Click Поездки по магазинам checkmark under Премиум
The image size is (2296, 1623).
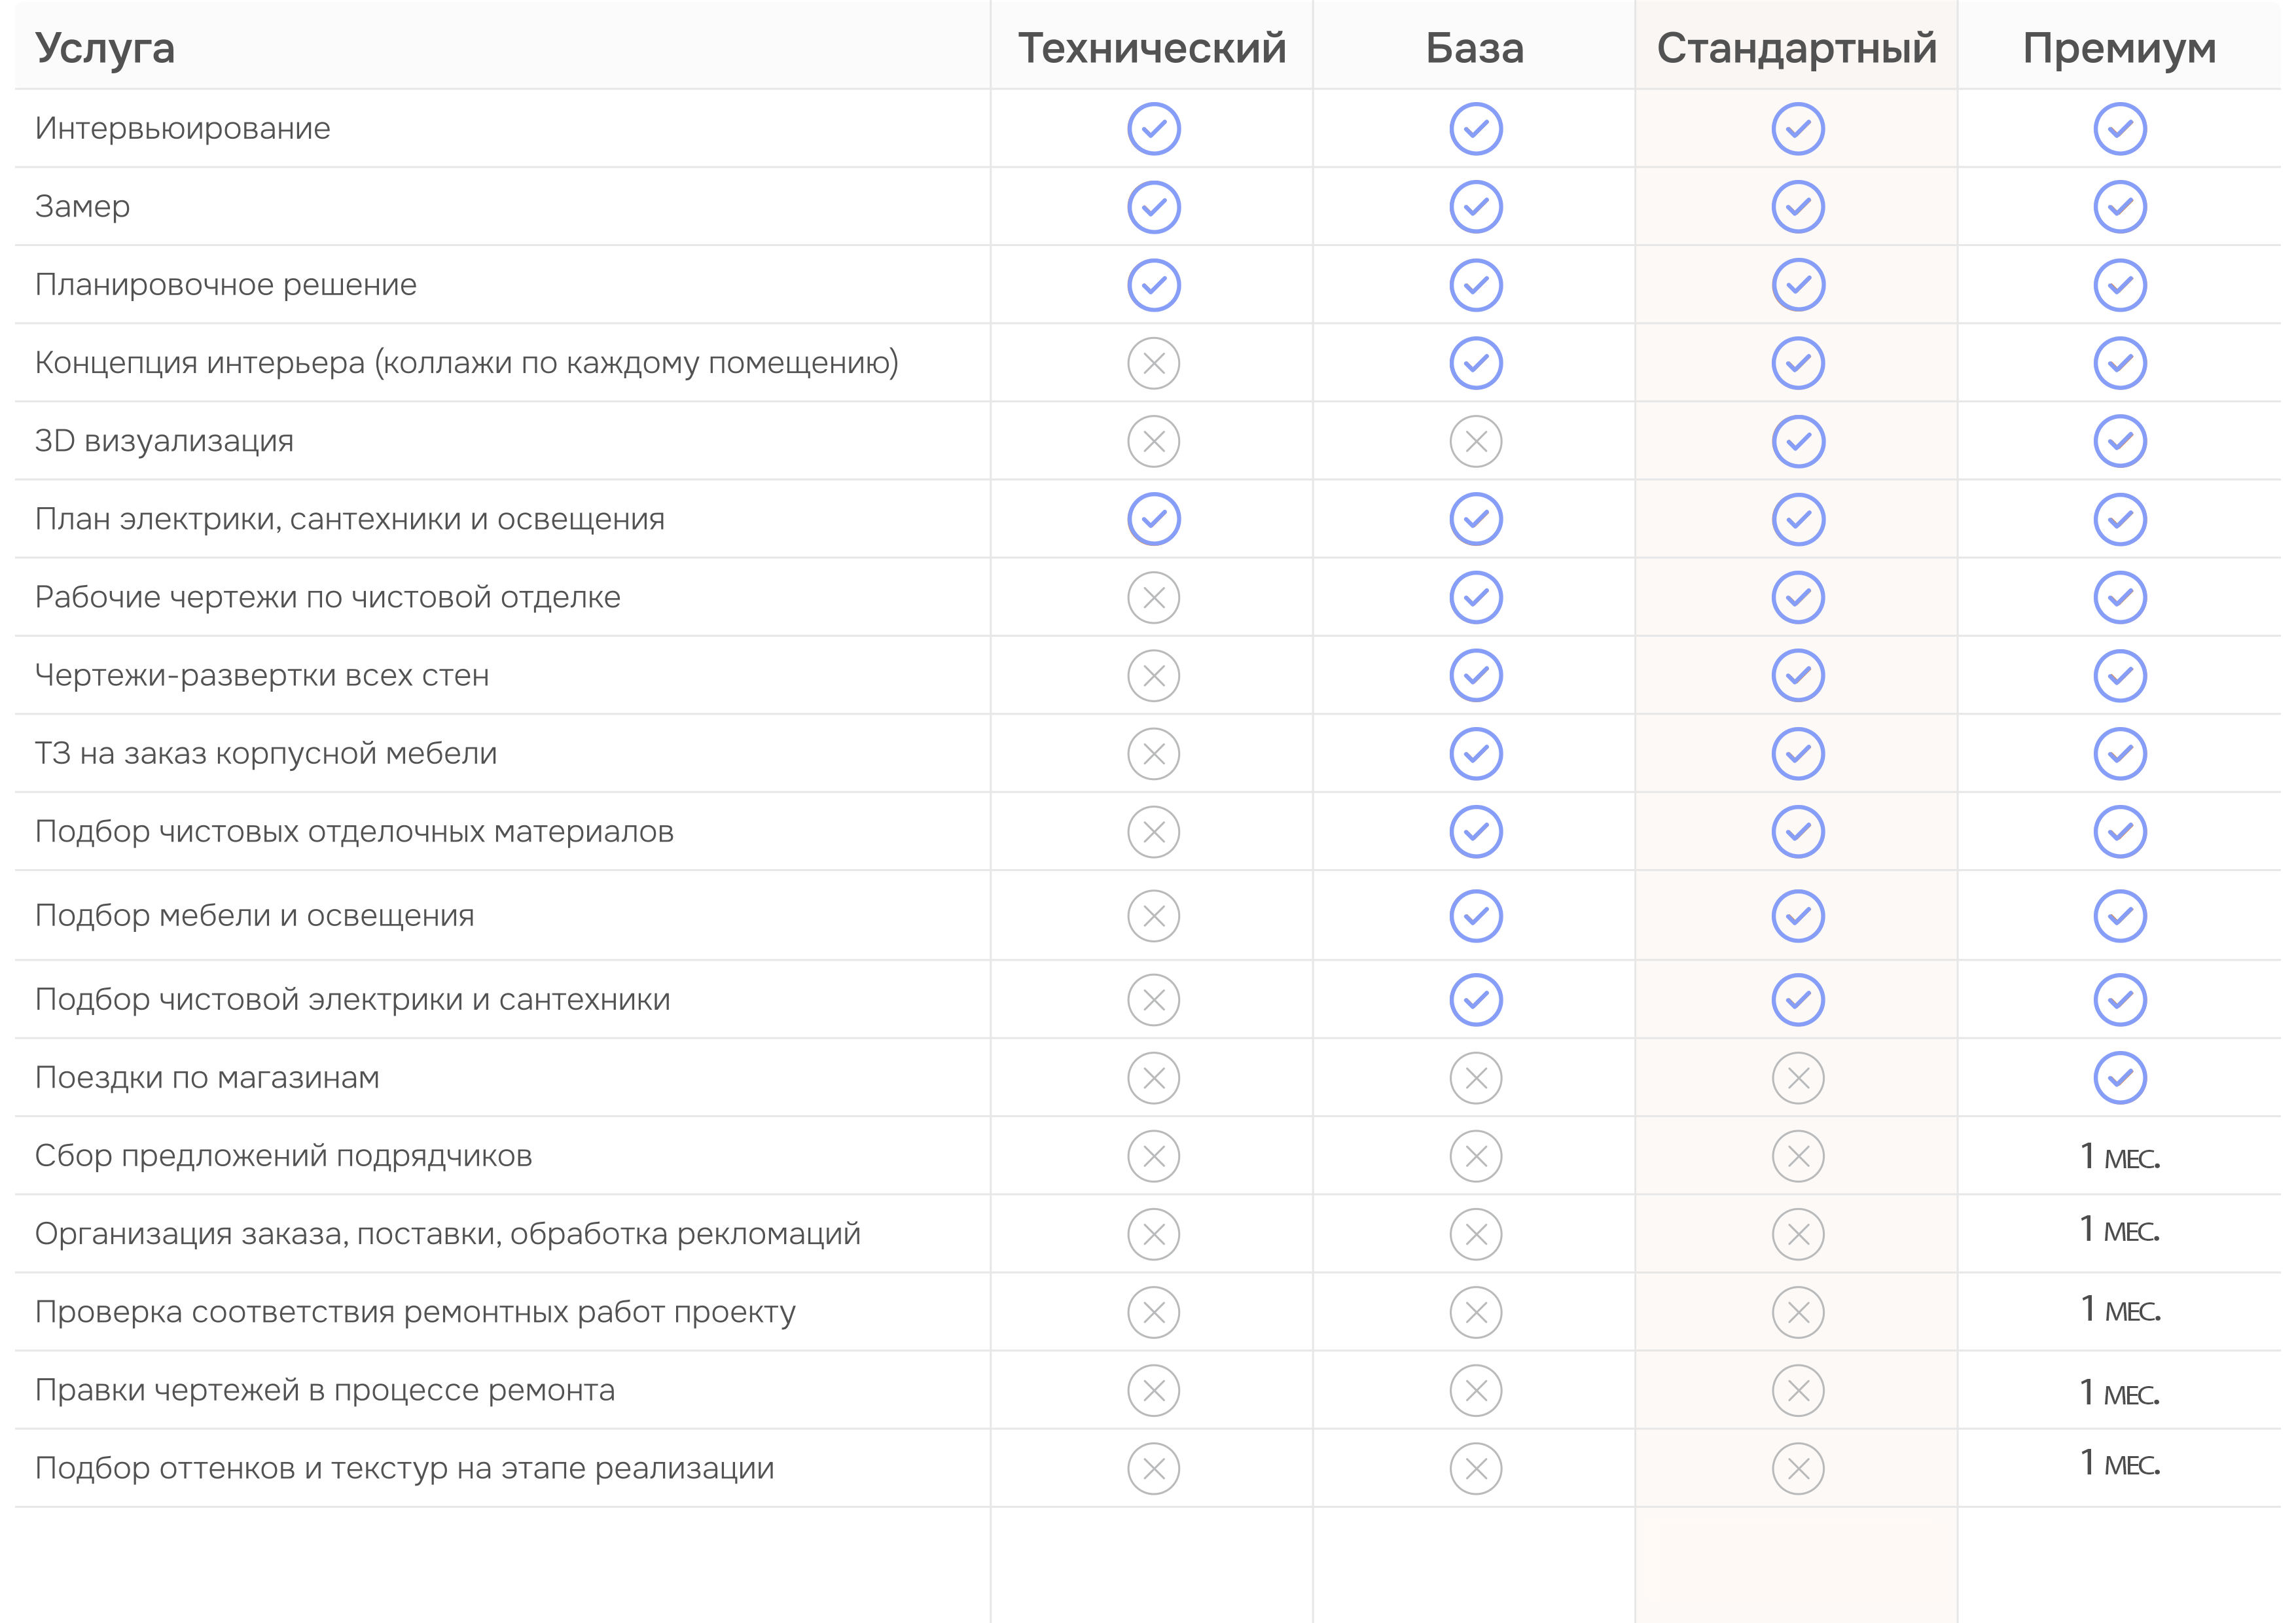[2119, 1078]
